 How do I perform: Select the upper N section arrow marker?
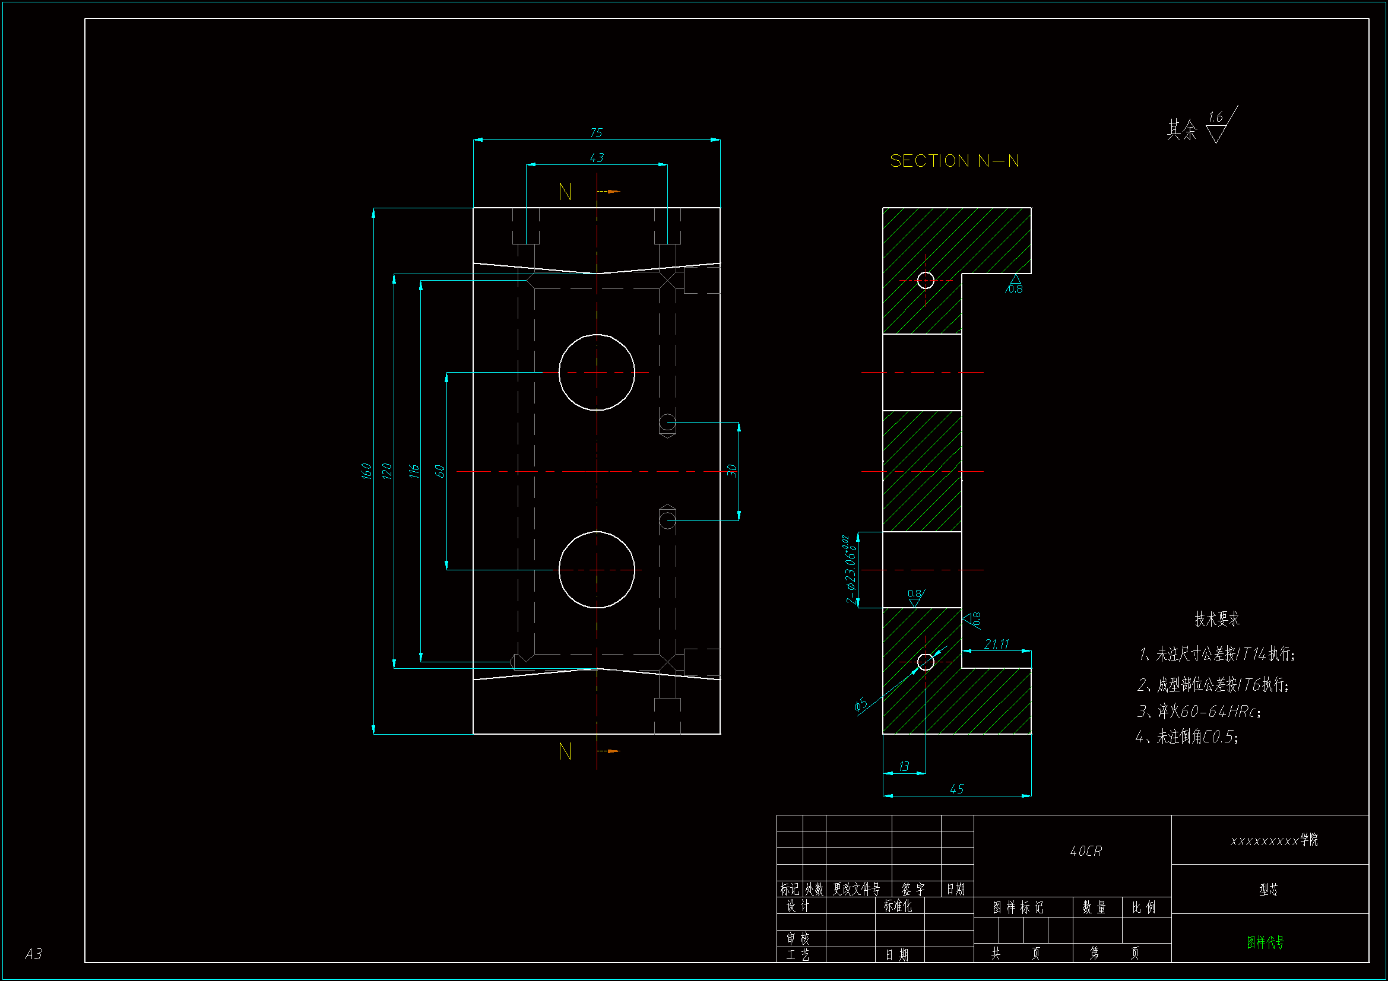609,192
